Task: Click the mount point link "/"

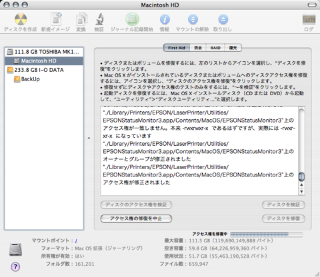Action: point(76,240)
